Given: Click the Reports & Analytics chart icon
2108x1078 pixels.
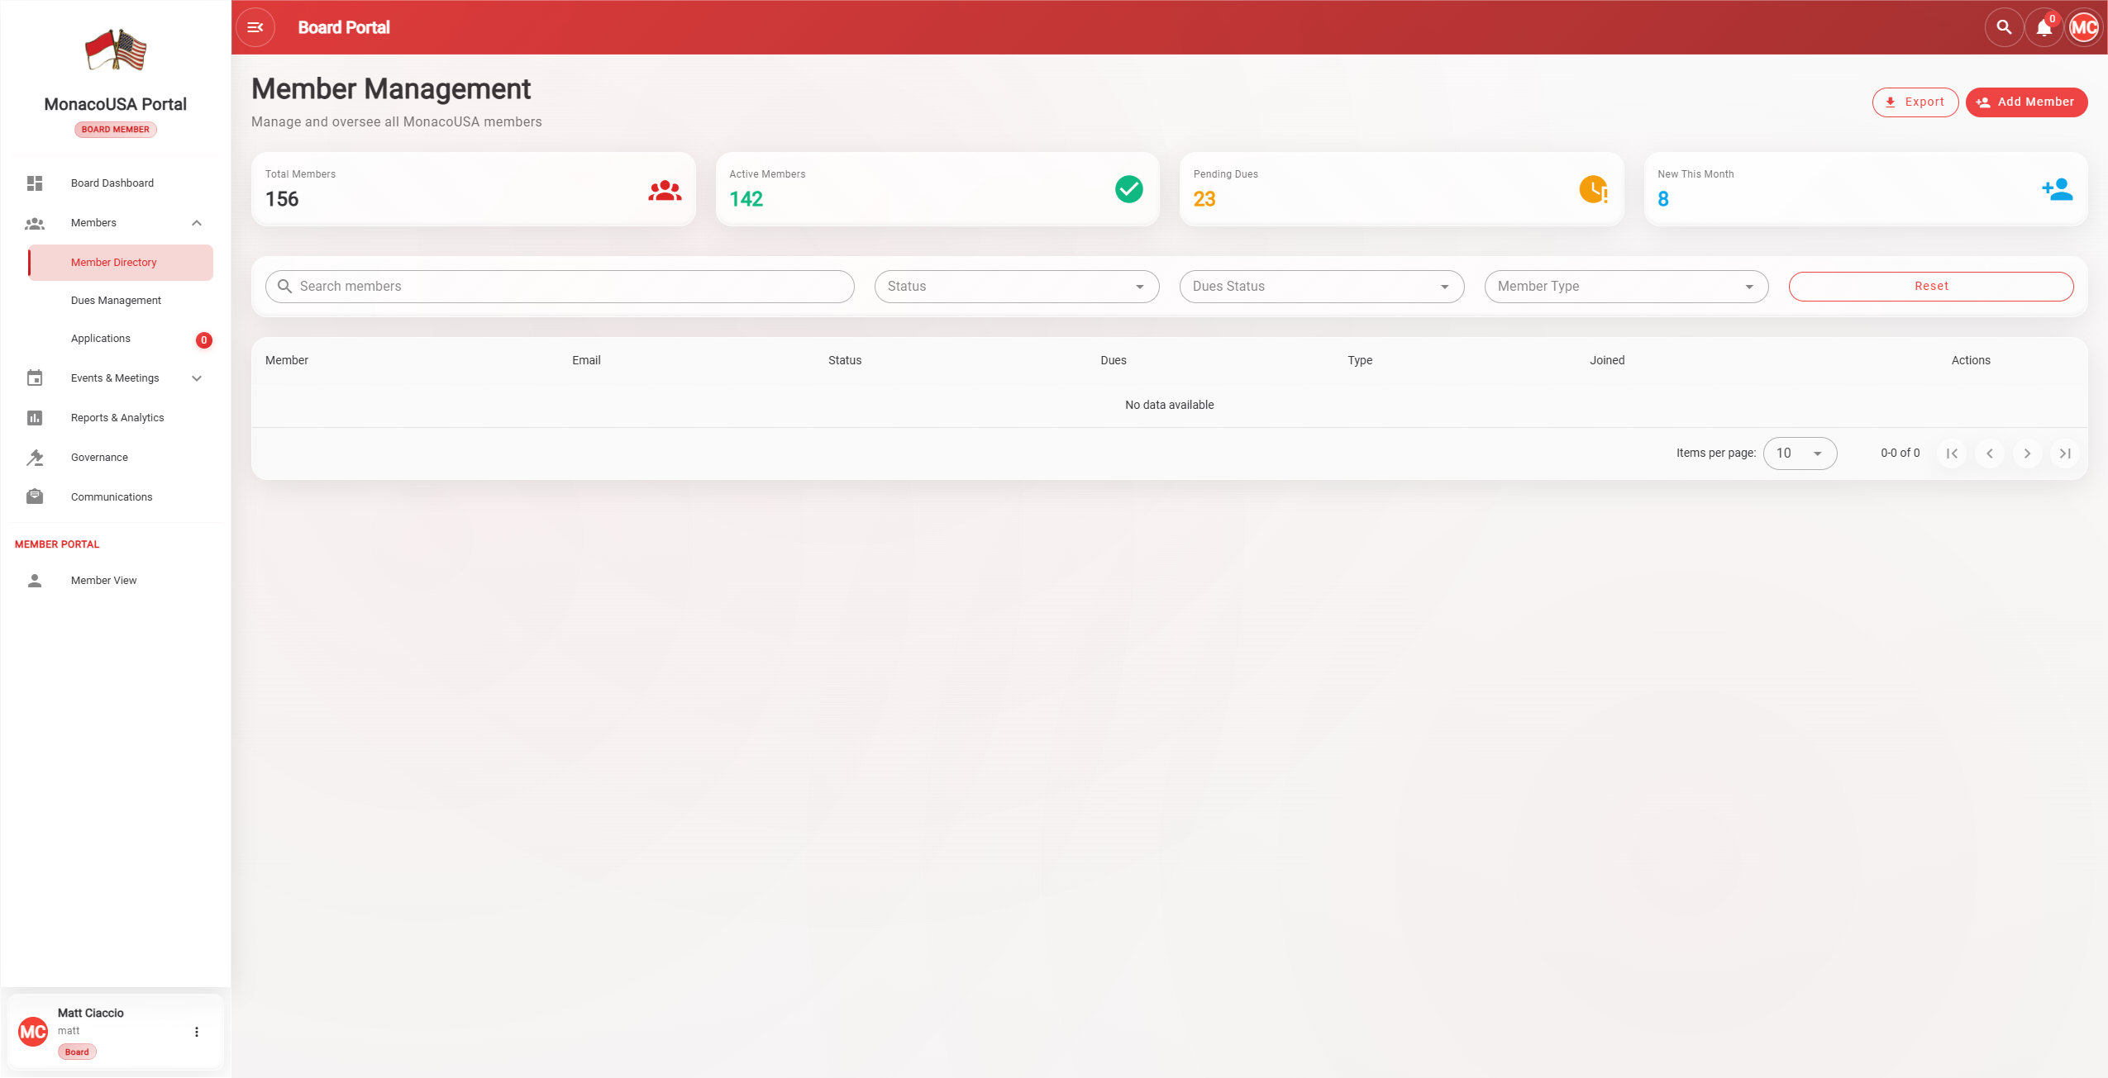Looking at the screenshot, I should click(35, 418).
